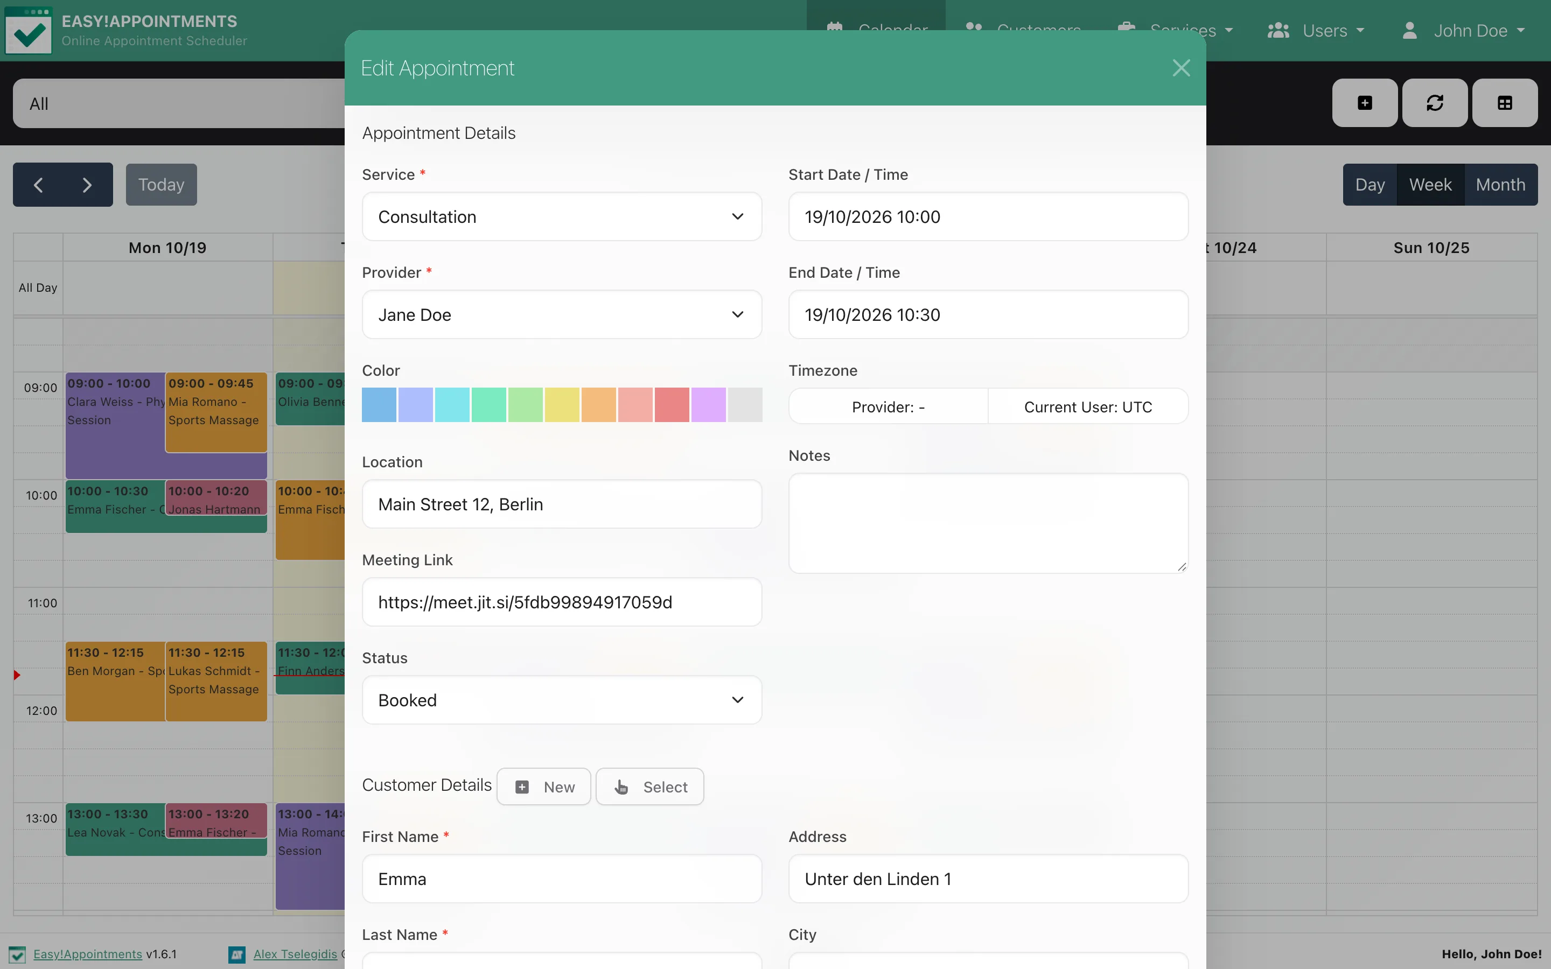This screenshot has width=1551, height=969.
Task: Click the table view icon button
Action: click(1504, 103)
